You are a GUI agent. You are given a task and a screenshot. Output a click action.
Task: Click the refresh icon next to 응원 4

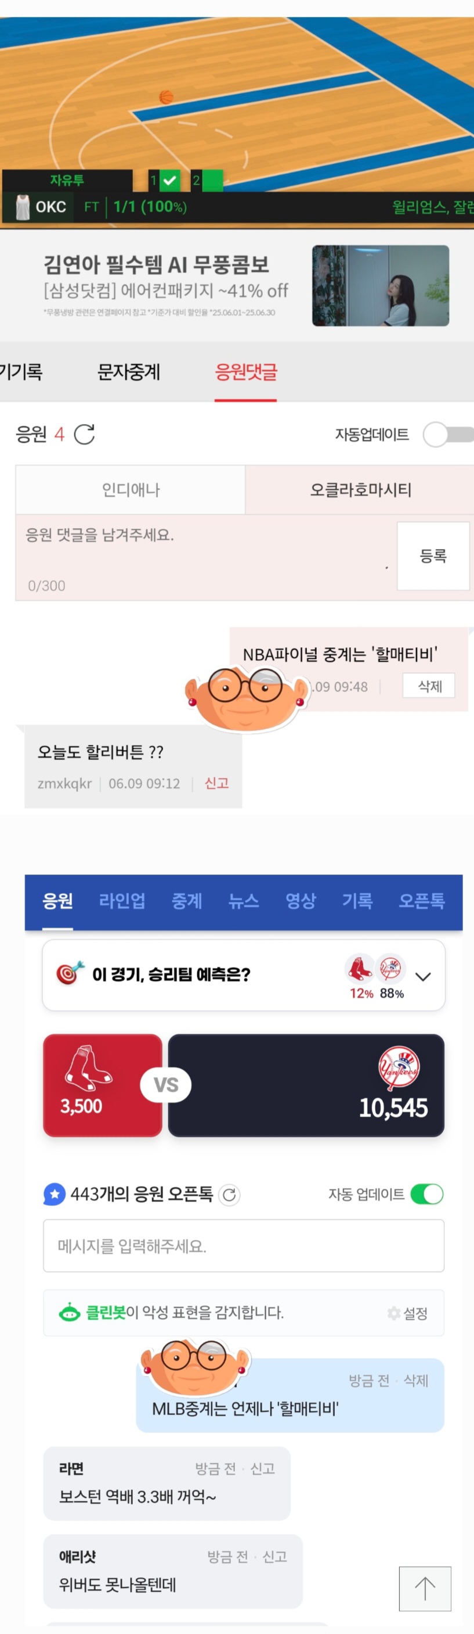pos(84,435)
